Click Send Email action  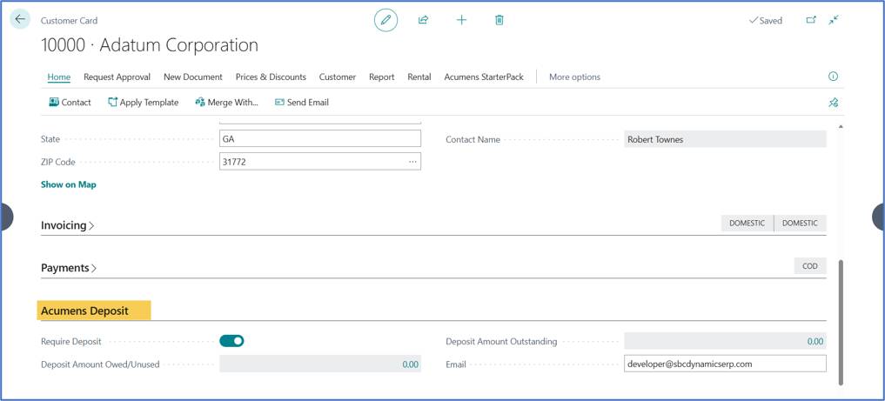302,102
